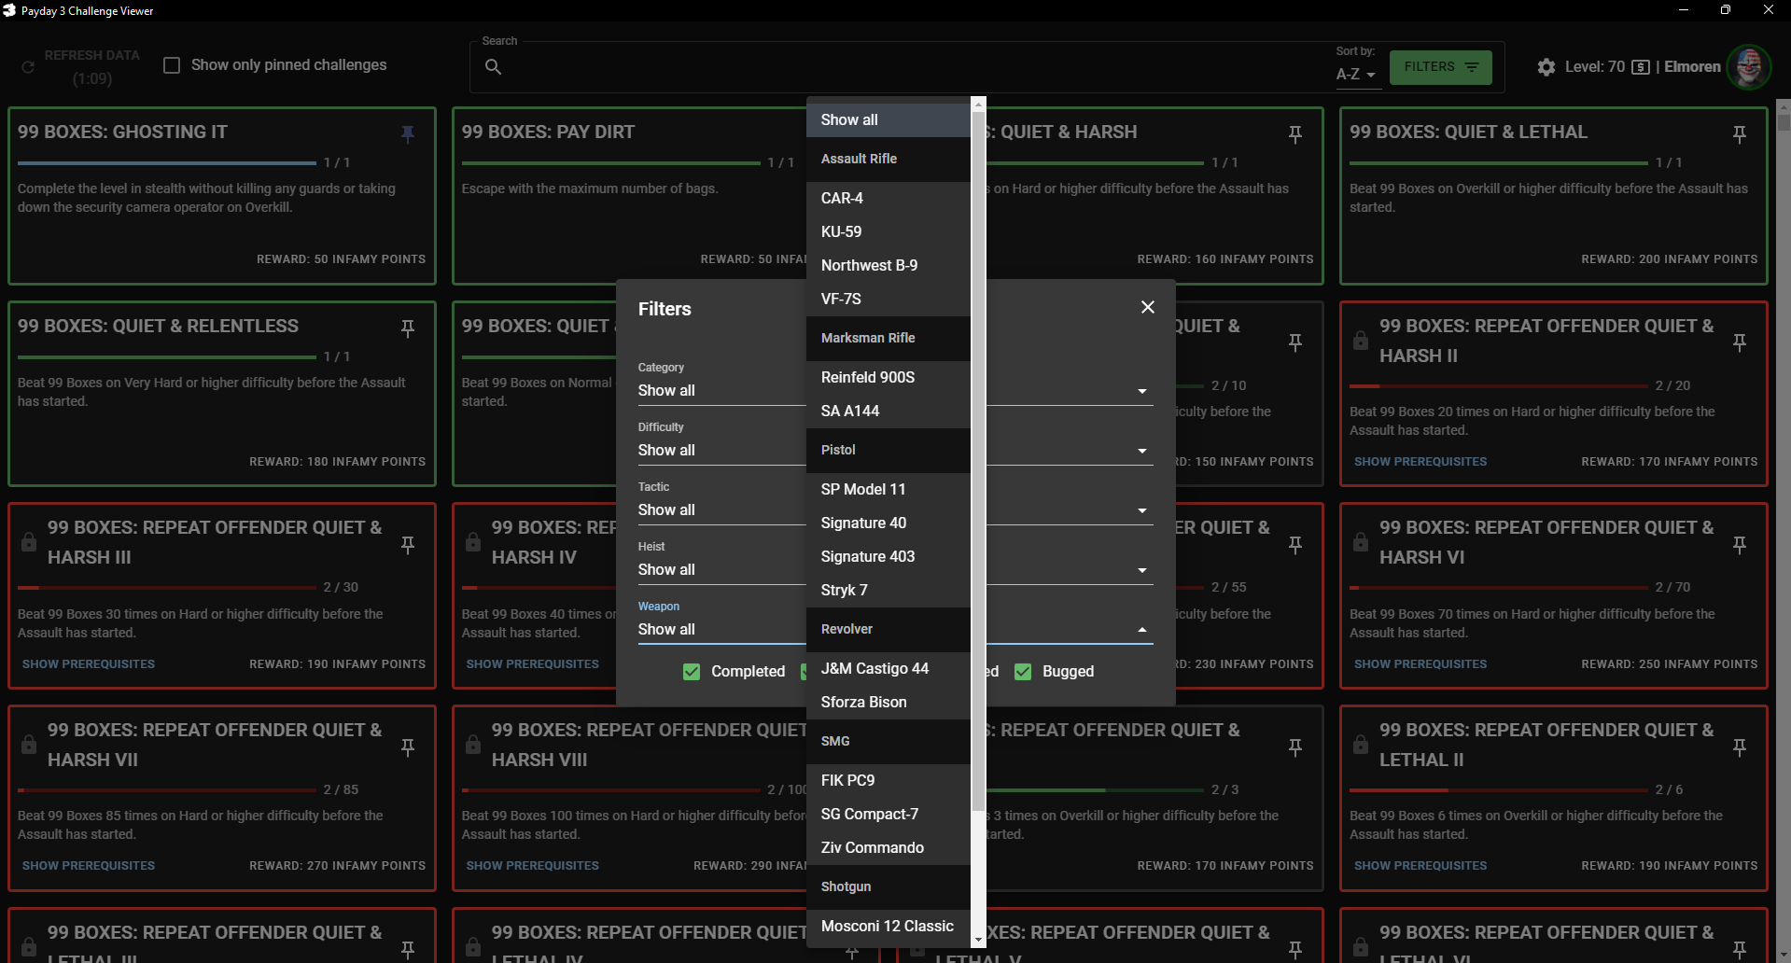Pin the card with progress 2 / 10
1791x963 pixels.
click(1295, 342)
